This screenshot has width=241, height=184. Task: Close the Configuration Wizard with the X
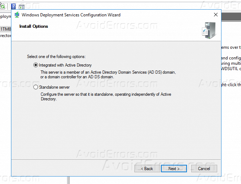coord(215,15)
